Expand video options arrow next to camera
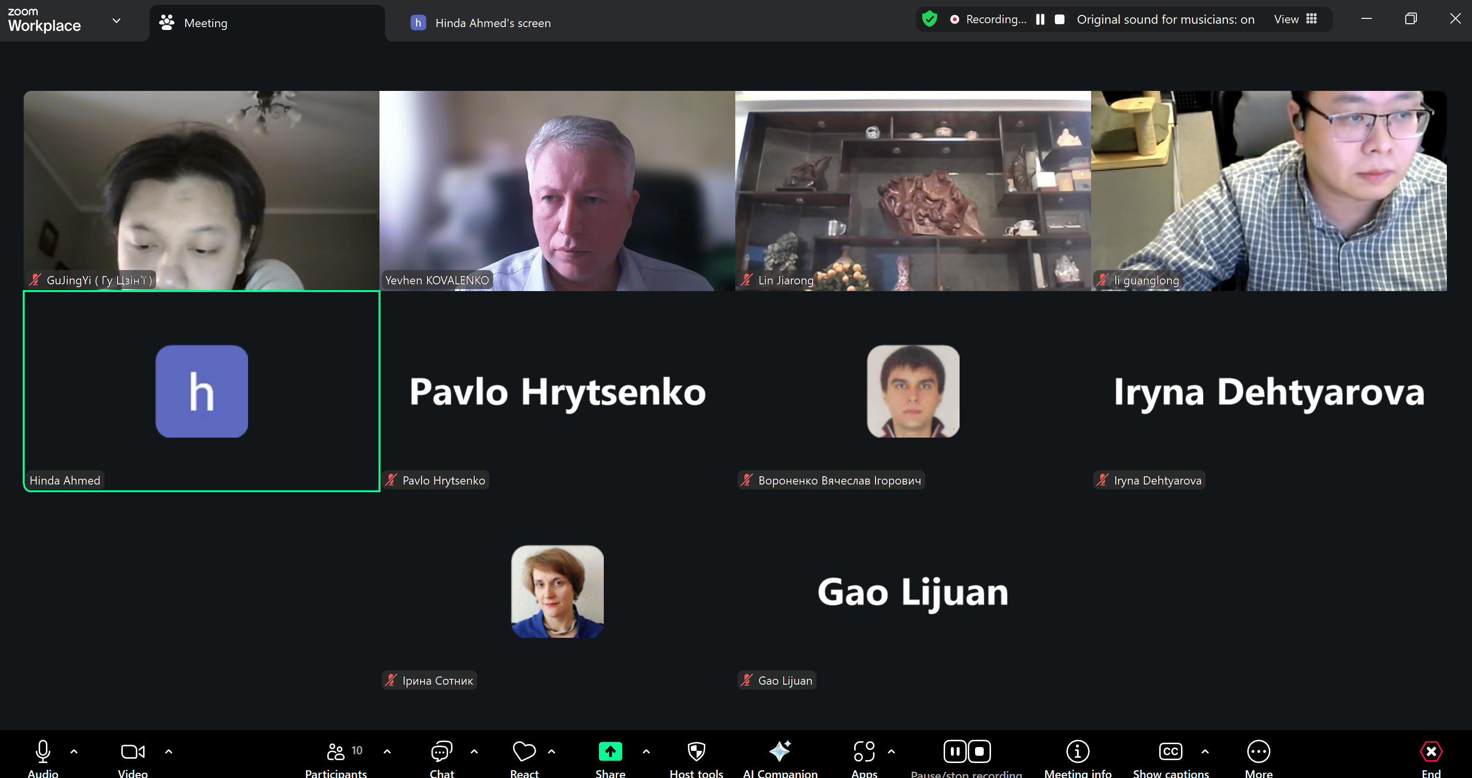This screenshot has width=1472, height=778. pyautogui.click(x=169, y=752)
